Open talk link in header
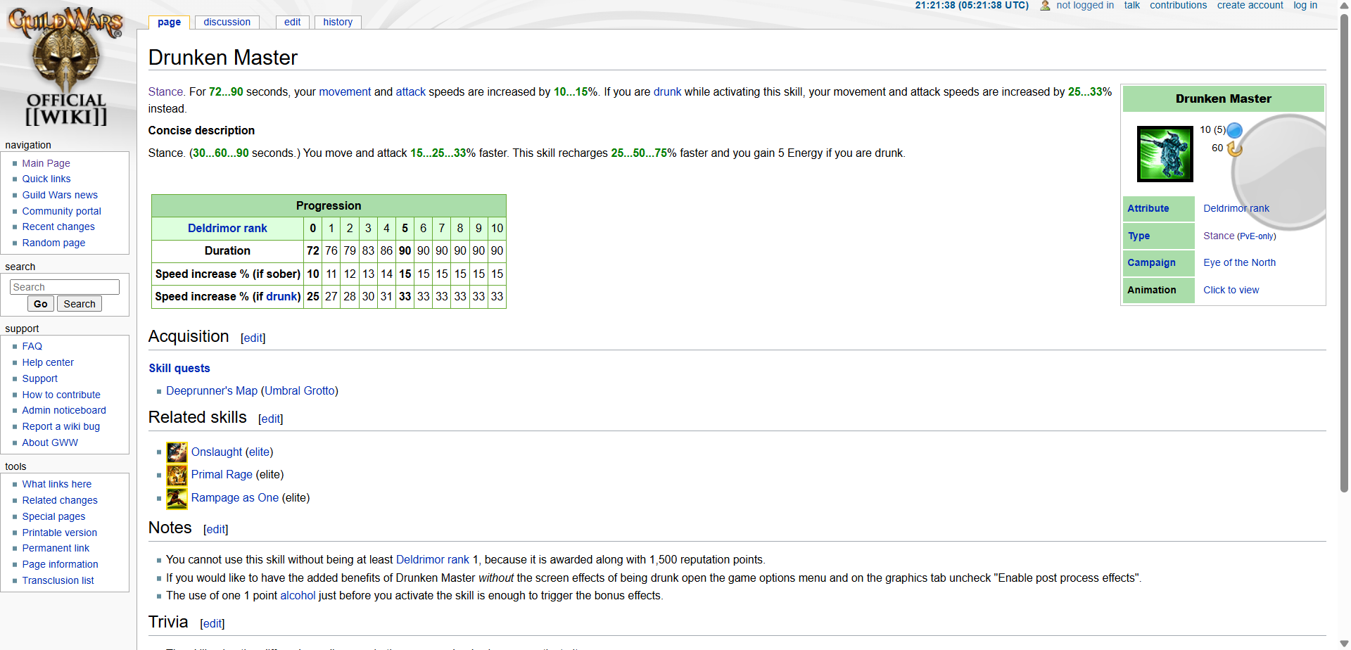Viewport: 1351px width, 650px height. [x=1131, y=5]
